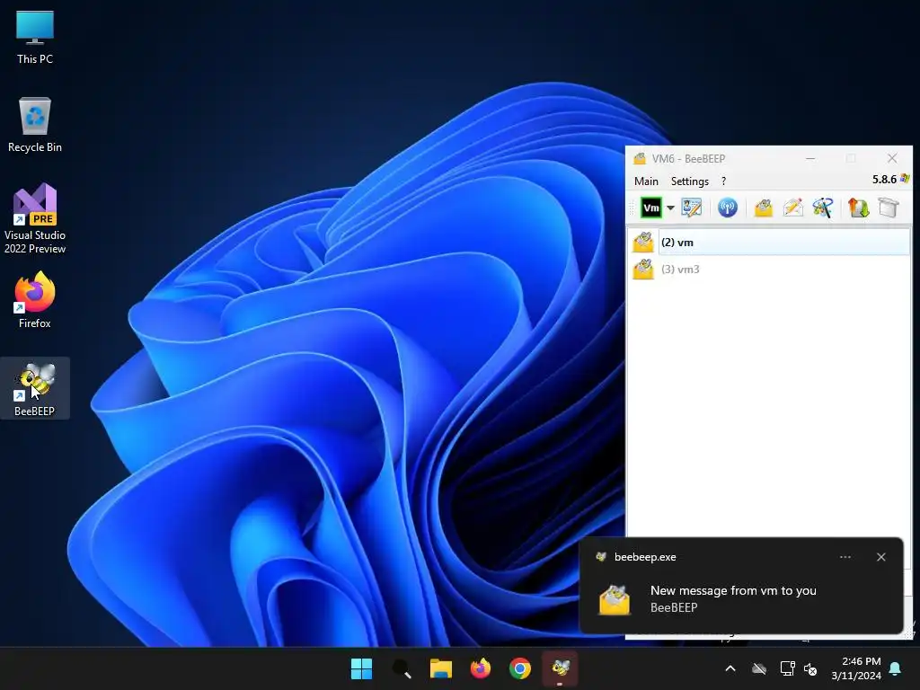Click the blue broadcast antenna icon
This screenshot has width=920, height=690.
[x=728, y=208]
